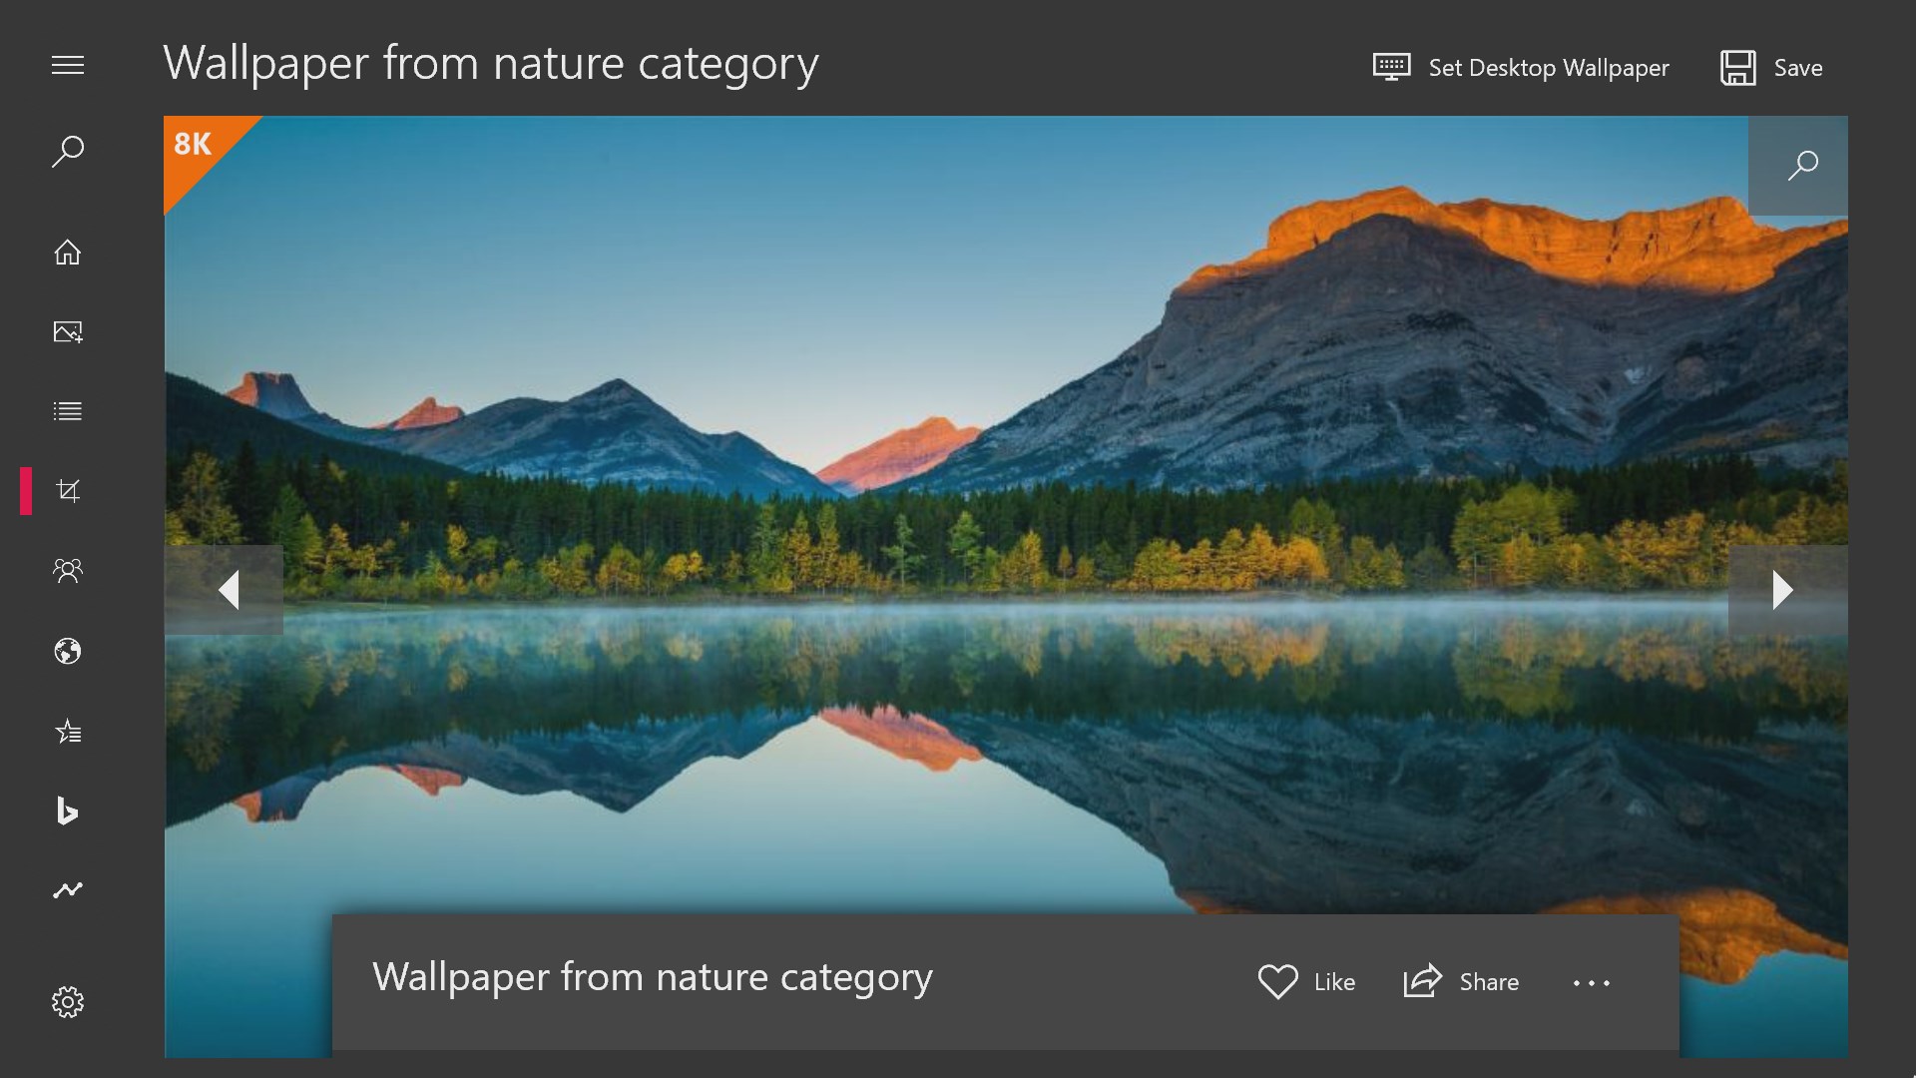The height and width of the screenshot is (1078, 1916).
Task: Open the favorites star list icon
Action: point(68,732)
